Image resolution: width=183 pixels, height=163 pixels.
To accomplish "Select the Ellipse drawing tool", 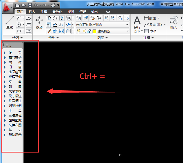I will click(19, 31).
